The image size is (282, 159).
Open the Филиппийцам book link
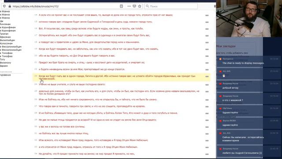coord(7,40)
